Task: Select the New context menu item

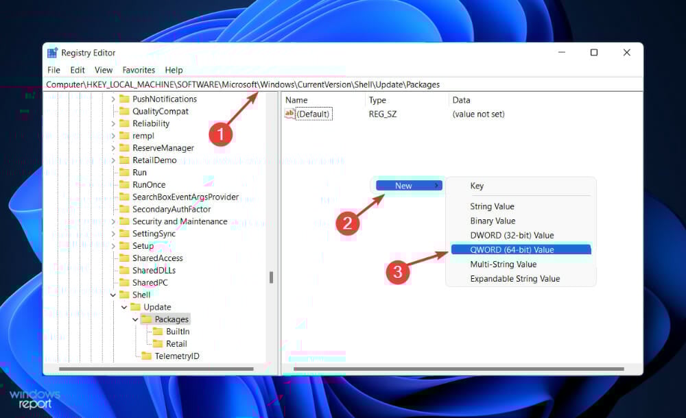Action: [x=409, y=186]
